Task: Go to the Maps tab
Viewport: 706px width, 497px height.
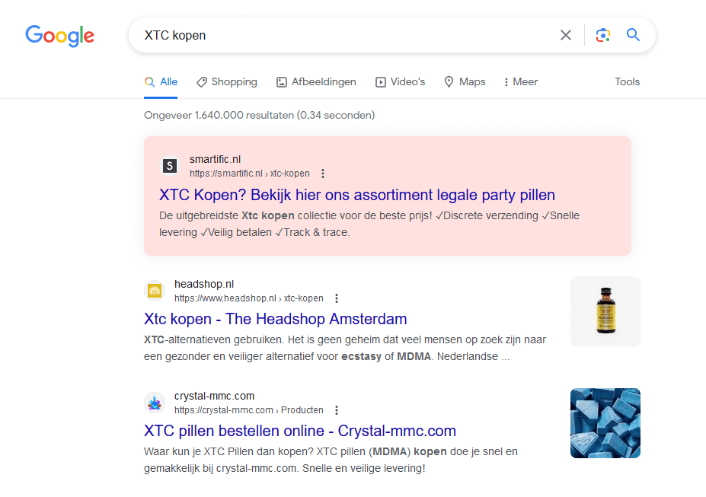Action: (x=465, y=82)
